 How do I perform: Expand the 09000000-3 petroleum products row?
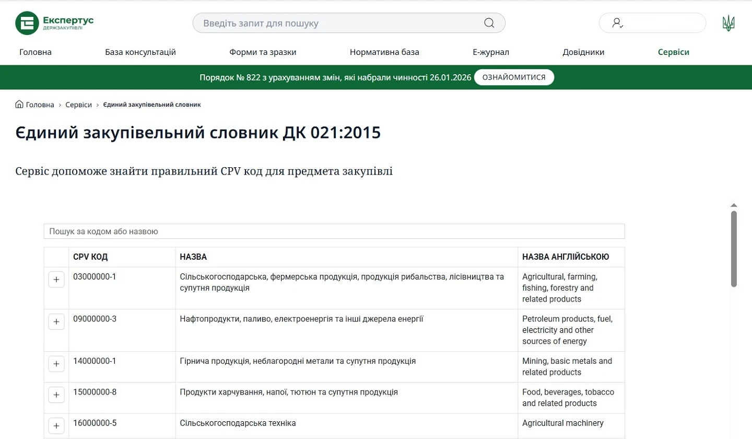(x=56, y=321)
